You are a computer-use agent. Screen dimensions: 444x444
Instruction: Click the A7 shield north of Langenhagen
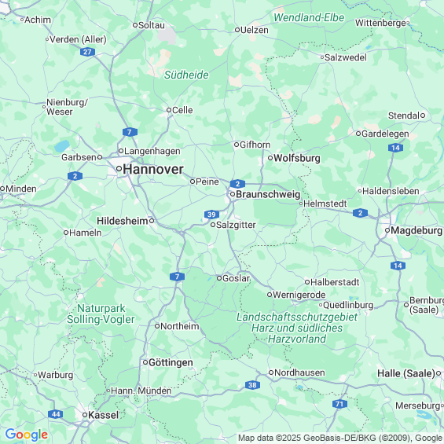coord(130,132)
